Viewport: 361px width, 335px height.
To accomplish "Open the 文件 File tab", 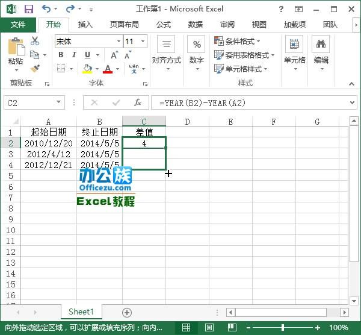I will (x=18, y=25).
